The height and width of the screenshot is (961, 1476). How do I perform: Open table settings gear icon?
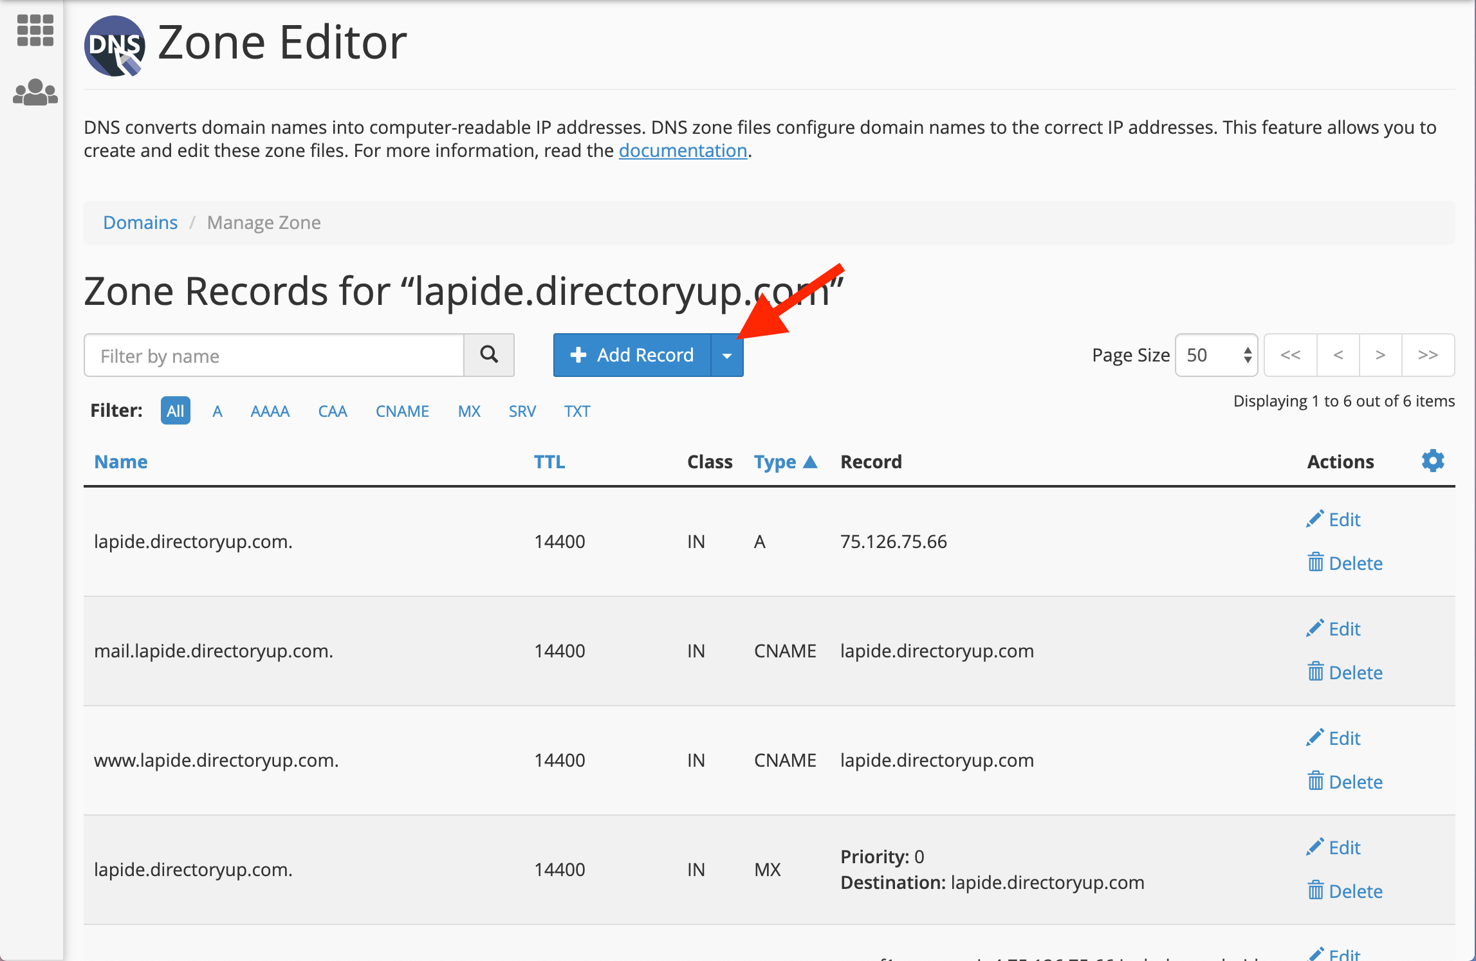pyautogui.click(x=1432, y=461)
